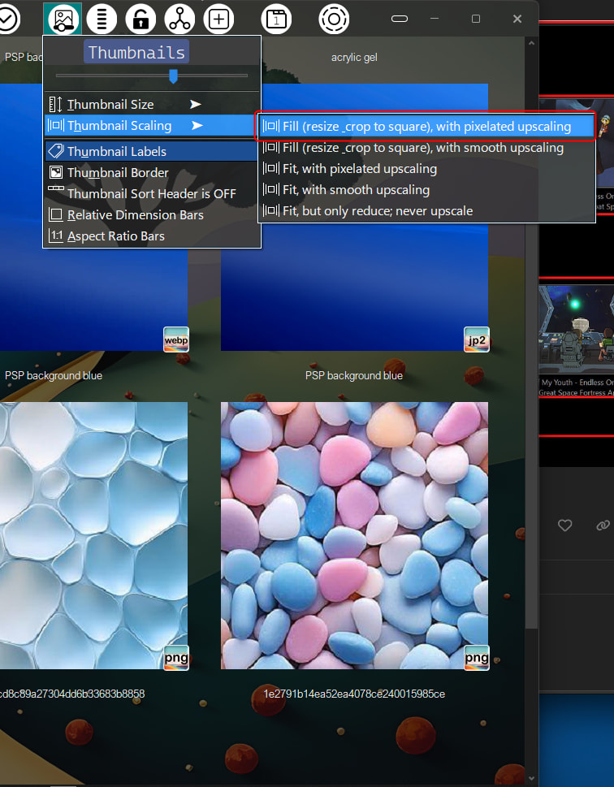Expand the Thumbnail Scaling submenu
The width and height of the screenshot is (614, 787).
(119, 126)
